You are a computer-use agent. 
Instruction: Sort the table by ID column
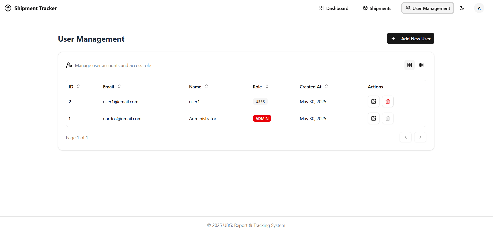click(74, 87)
